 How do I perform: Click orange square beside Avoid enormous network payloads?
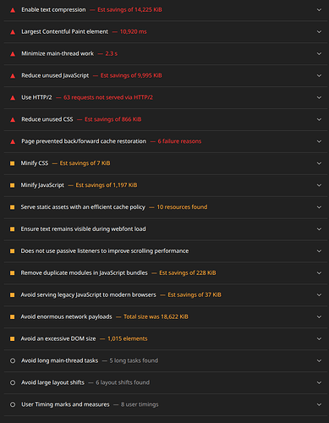(13, 317)
